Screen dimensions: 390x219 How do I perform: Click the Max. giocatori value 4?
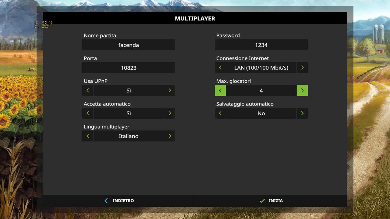[x=261, y=90]
